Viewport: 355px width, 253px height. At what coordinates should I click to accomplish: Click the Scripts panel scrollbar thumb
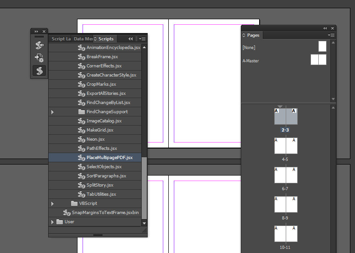click(x=144, y=188)
